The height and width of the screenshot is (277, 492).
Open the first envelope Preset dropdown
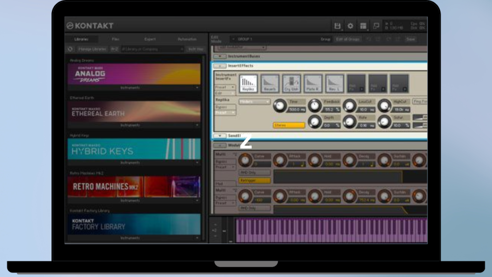tap(225, 167)
